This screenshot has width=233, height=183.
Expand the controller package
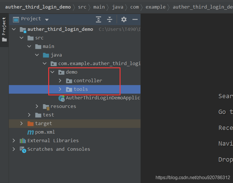coord(60,81)
